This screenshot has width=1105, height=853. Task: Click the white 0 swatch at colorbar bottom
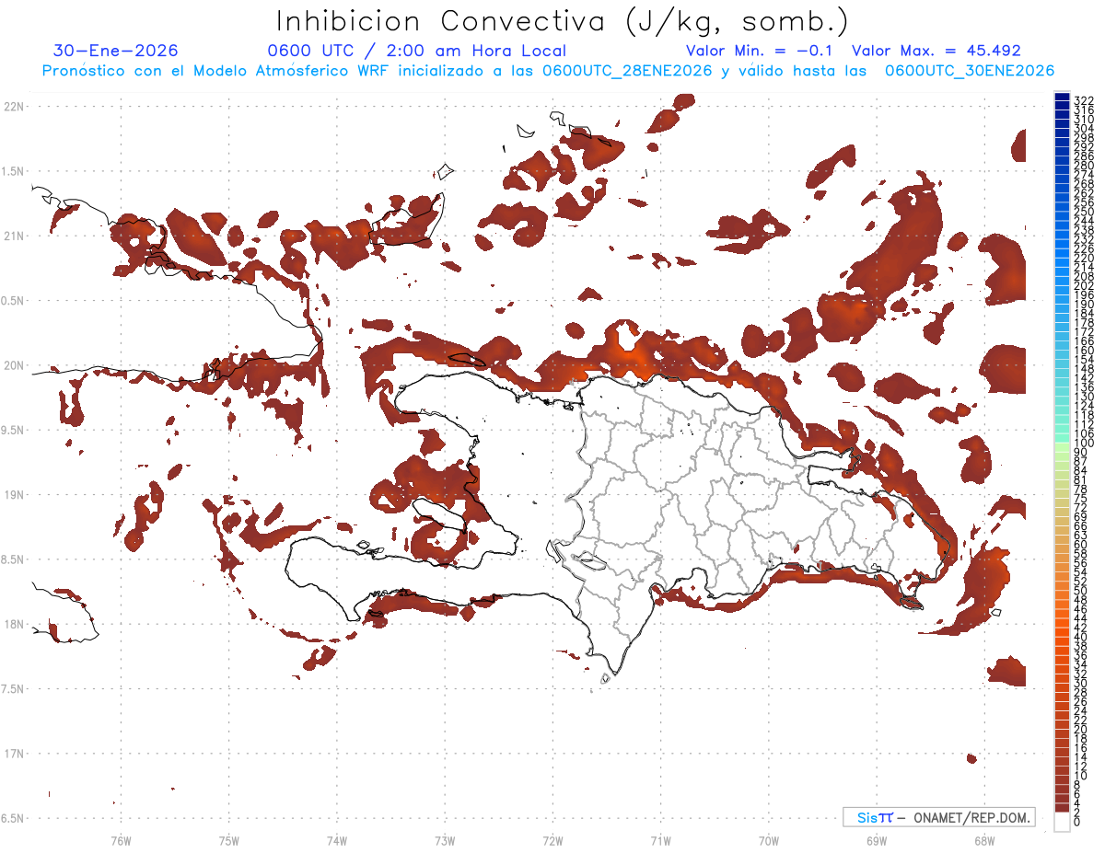[x=1062, y=822]
